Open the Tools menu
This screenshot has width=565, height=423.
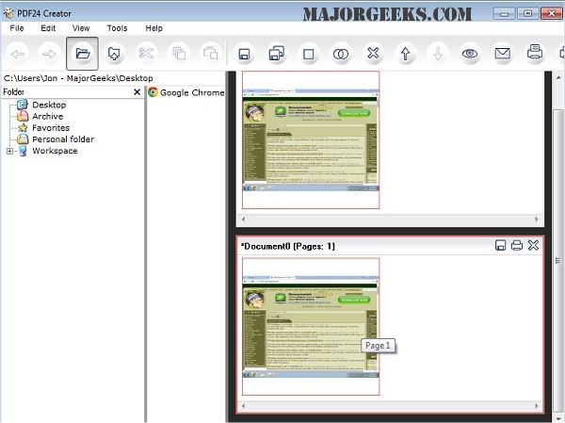point(117,28)
